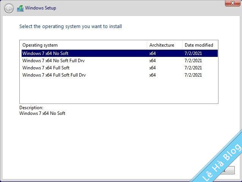This screenshot has height=182, width=242.
Task: Click the Operating system column header
Action: pyautogui.click(x=83, y=45)
